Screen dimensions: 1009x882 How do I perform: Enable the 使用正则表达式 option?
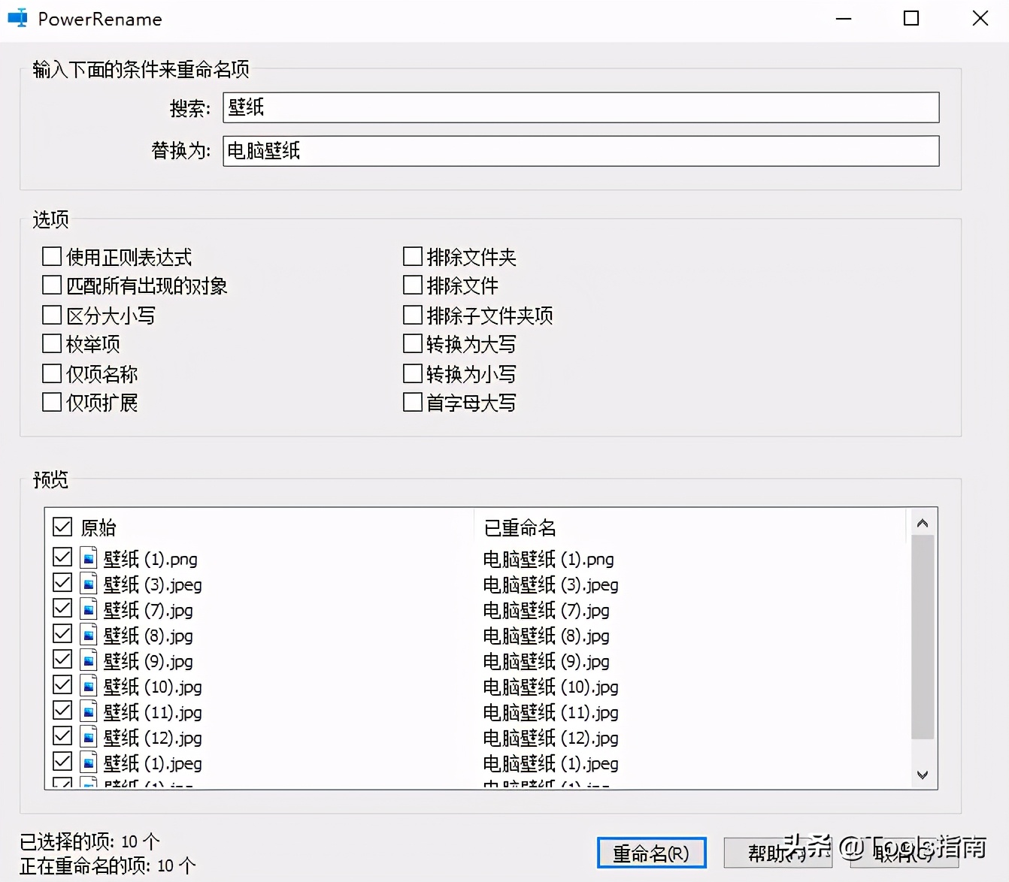(52, 257)
